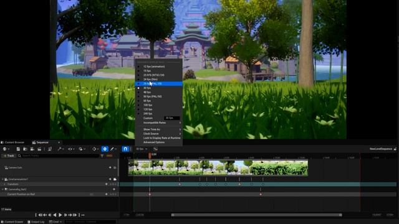399x224 pixels.
Task: Open the eye View Options dropdown
Action: tap(71, 149)
